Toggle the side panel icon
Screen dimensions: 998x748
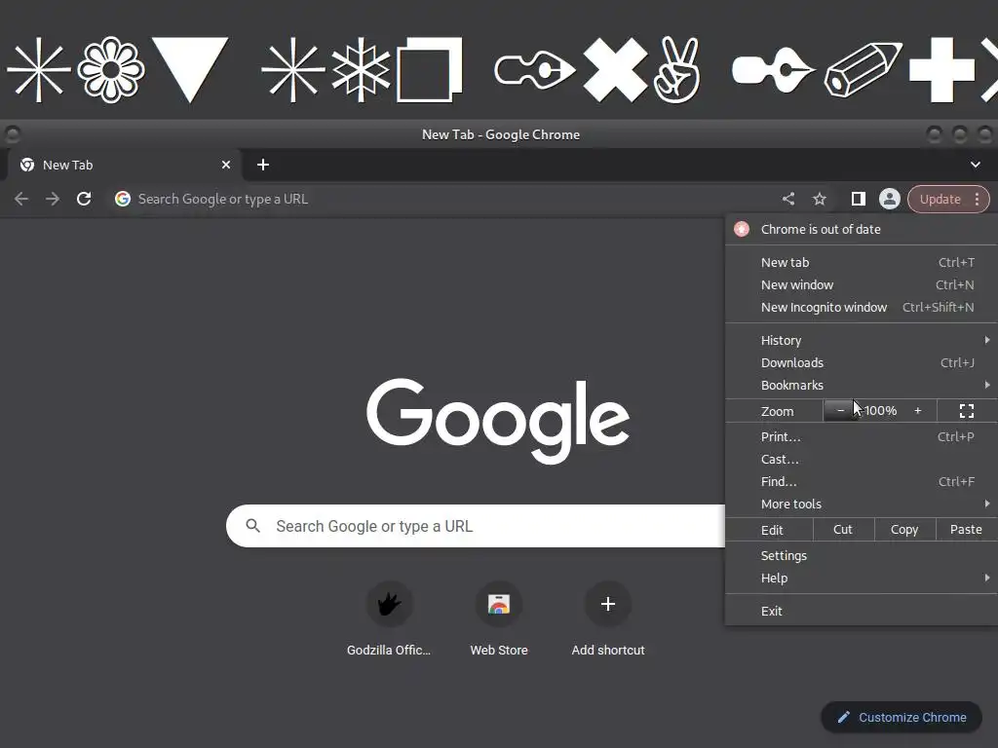[858, 199]
